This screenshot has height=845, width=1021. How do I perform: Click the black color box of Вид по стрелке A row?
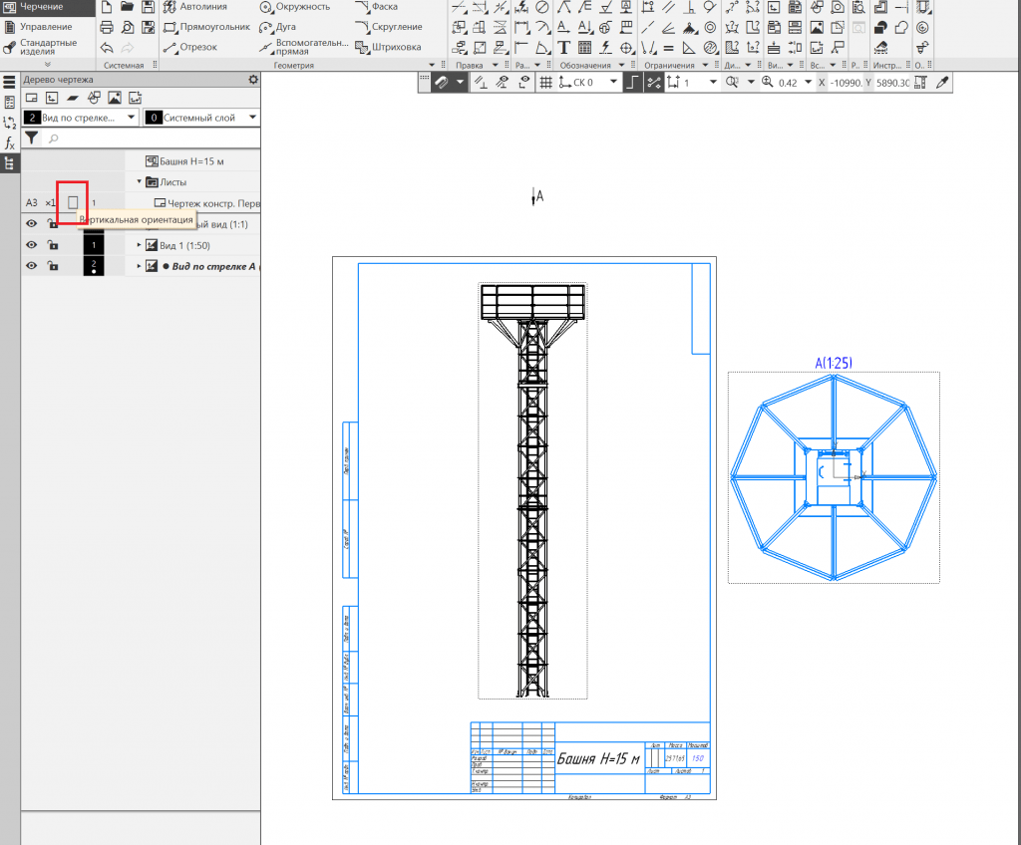[94, 266]
